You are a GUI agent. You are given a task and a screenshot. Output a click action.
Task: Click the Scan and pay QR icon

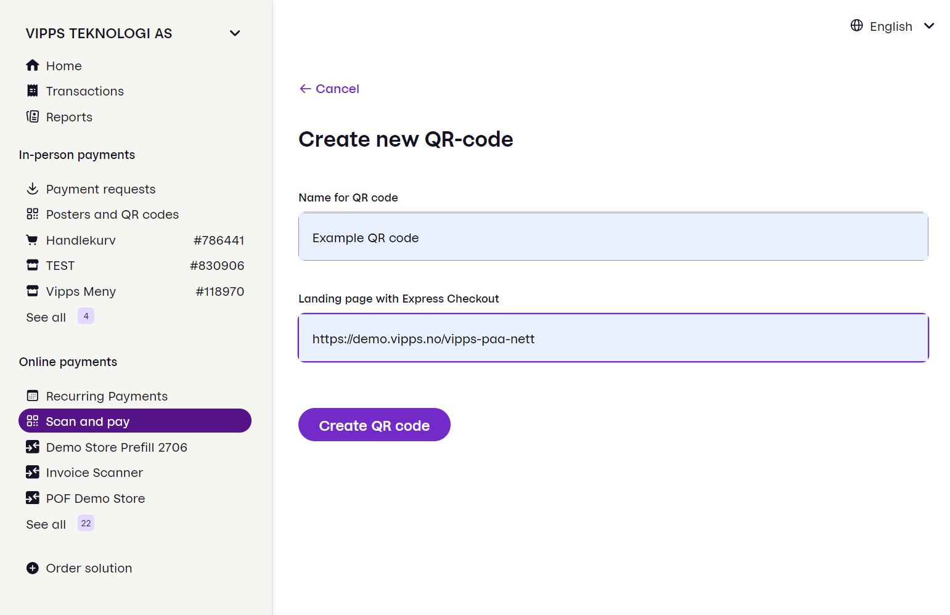pos(33,421)
